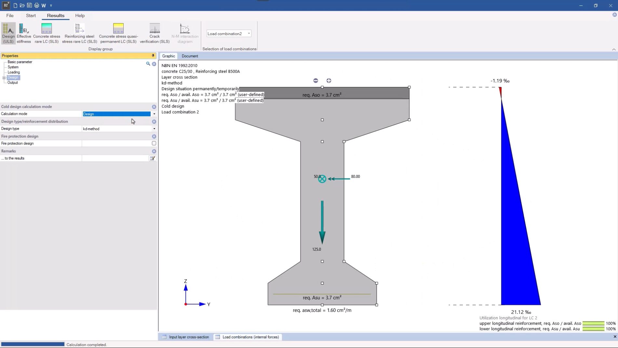Click the zoom in plus icon
This screenshot has width=618, height=348.
pos(329,80)
